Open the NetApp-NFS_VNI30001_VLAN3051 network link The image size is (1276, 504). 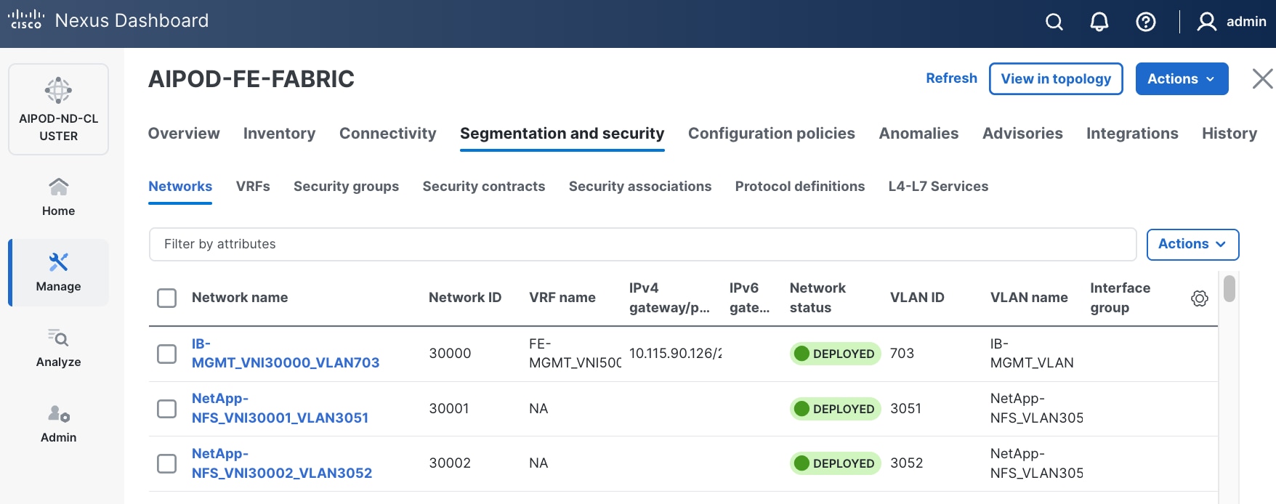click(x=280, y=408)
